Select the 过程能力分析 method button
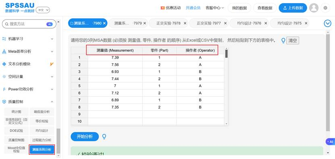Screen dimensions: 335x159 click(42, 140)
